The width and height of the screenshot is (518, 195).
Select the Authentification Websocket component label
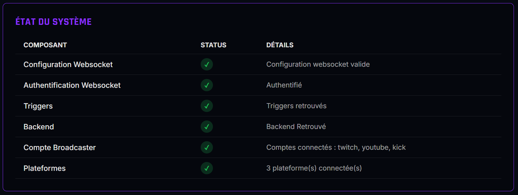tap(72, 85)
